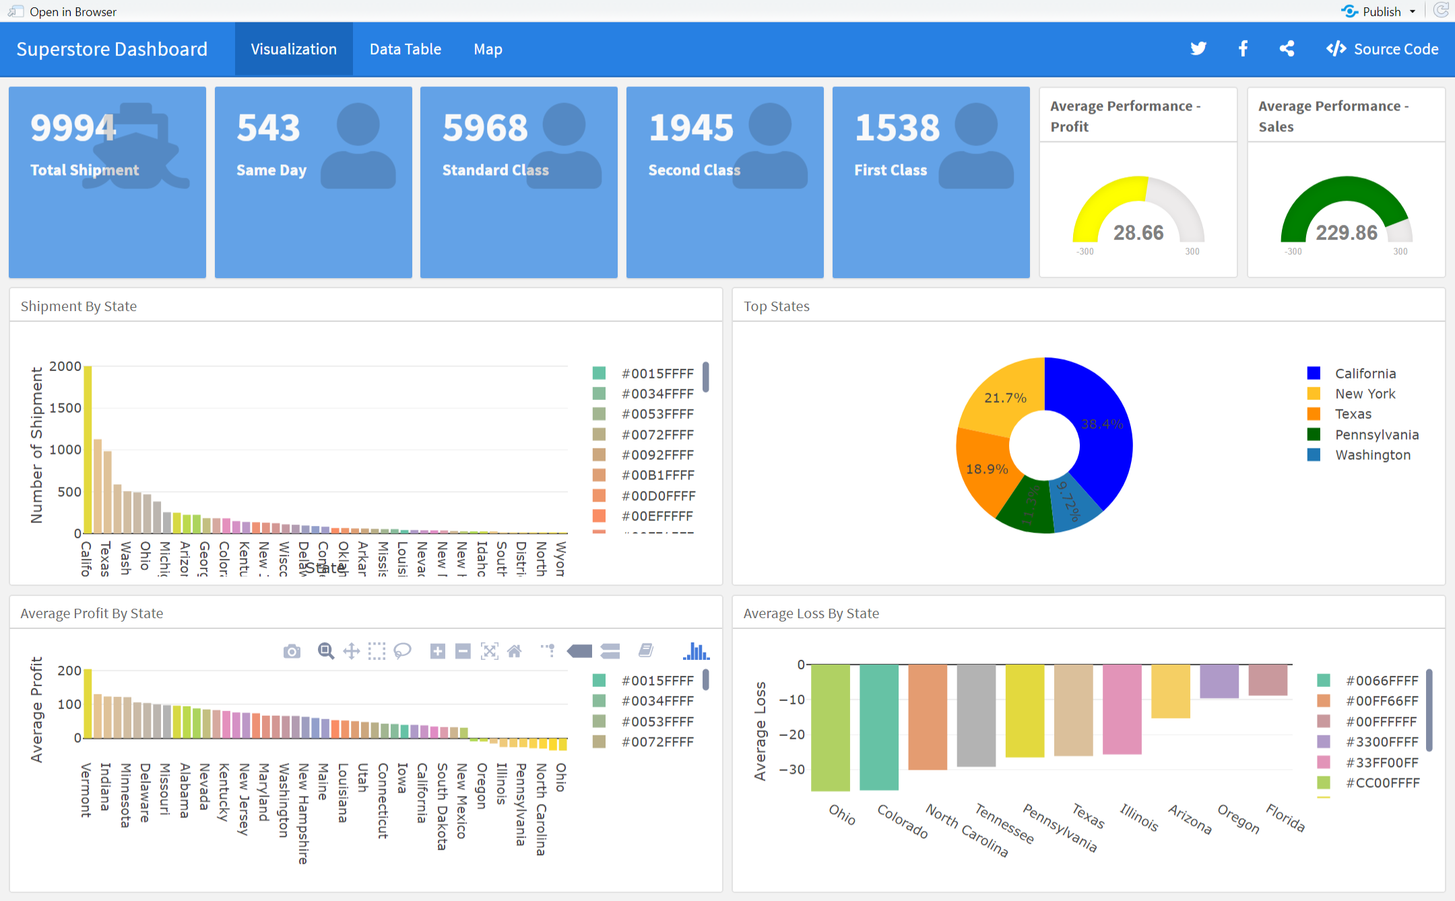This screenshot has height=901, width=1455.
Task: Share dashboard on Twitter
Action: (x=1198, y=48)
